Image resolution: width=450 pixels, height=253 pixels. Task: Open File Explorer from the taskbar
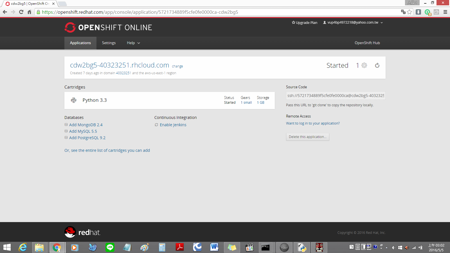(x=39, y=247)
